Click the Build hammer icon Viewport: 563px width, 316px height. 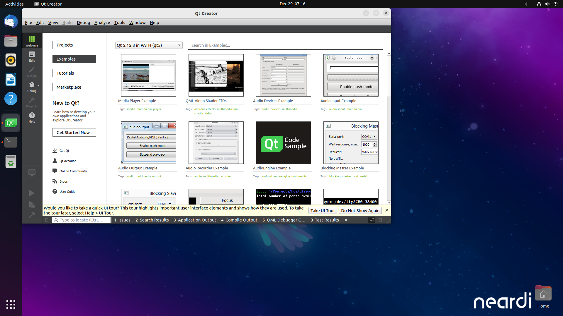pos(32,215)
